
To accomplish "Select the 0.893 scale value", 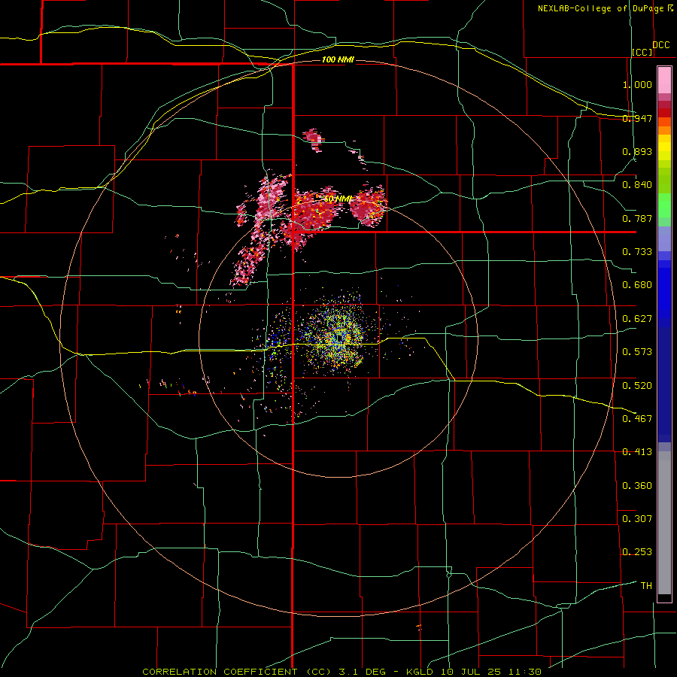I will pos(637,151).
